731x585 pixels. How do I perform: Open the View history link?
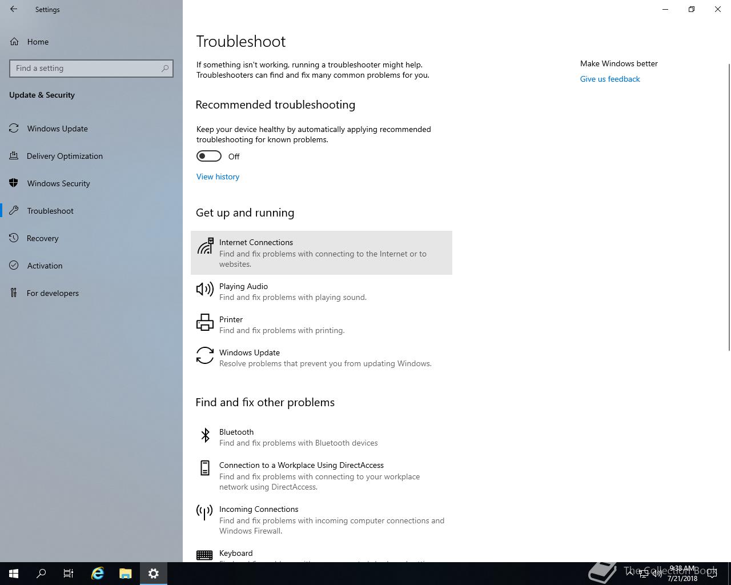[x=218, y=177]
